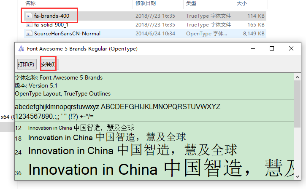Click the alphabet sample line abcdefghijklmnopqrstuvwxyz
Screen dimensions: 306x189
click(118, 106)
